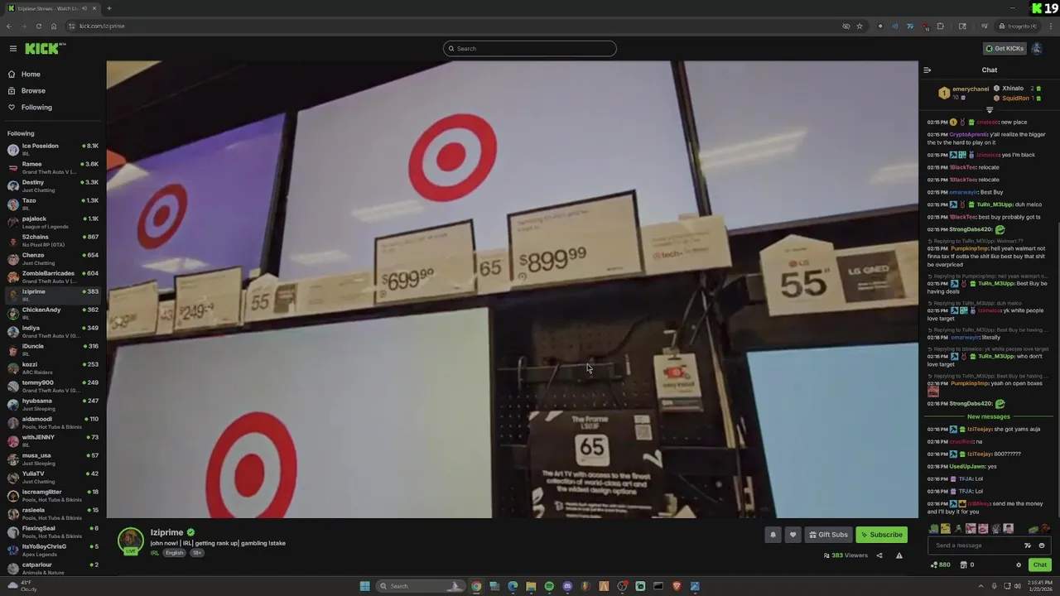Open chat settings gear
This screenshot has width=1060, height=596.
click(x=1019, y=565)
